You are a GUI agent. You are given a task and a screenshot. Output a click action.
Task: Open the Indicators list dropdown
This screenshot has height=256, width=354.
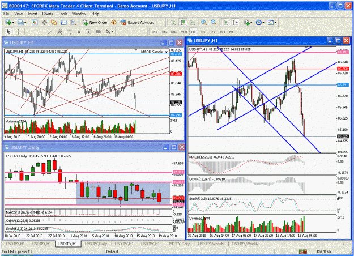click(248, 22)
